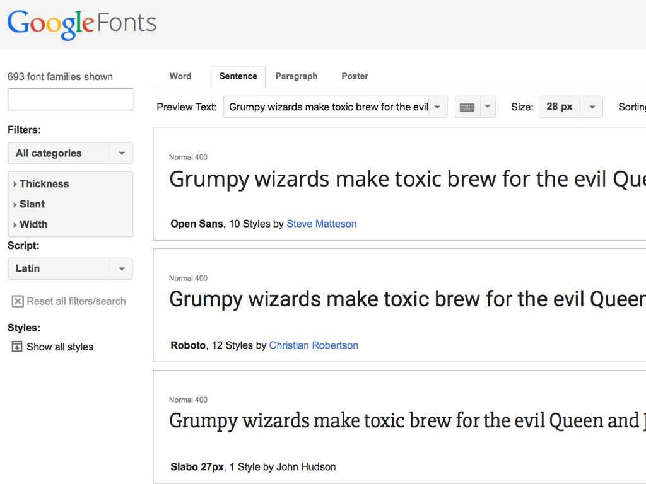This screenshot has width=646, height=484.
Task: Open Christian Robertson designer link
Action: pos(314,345)
